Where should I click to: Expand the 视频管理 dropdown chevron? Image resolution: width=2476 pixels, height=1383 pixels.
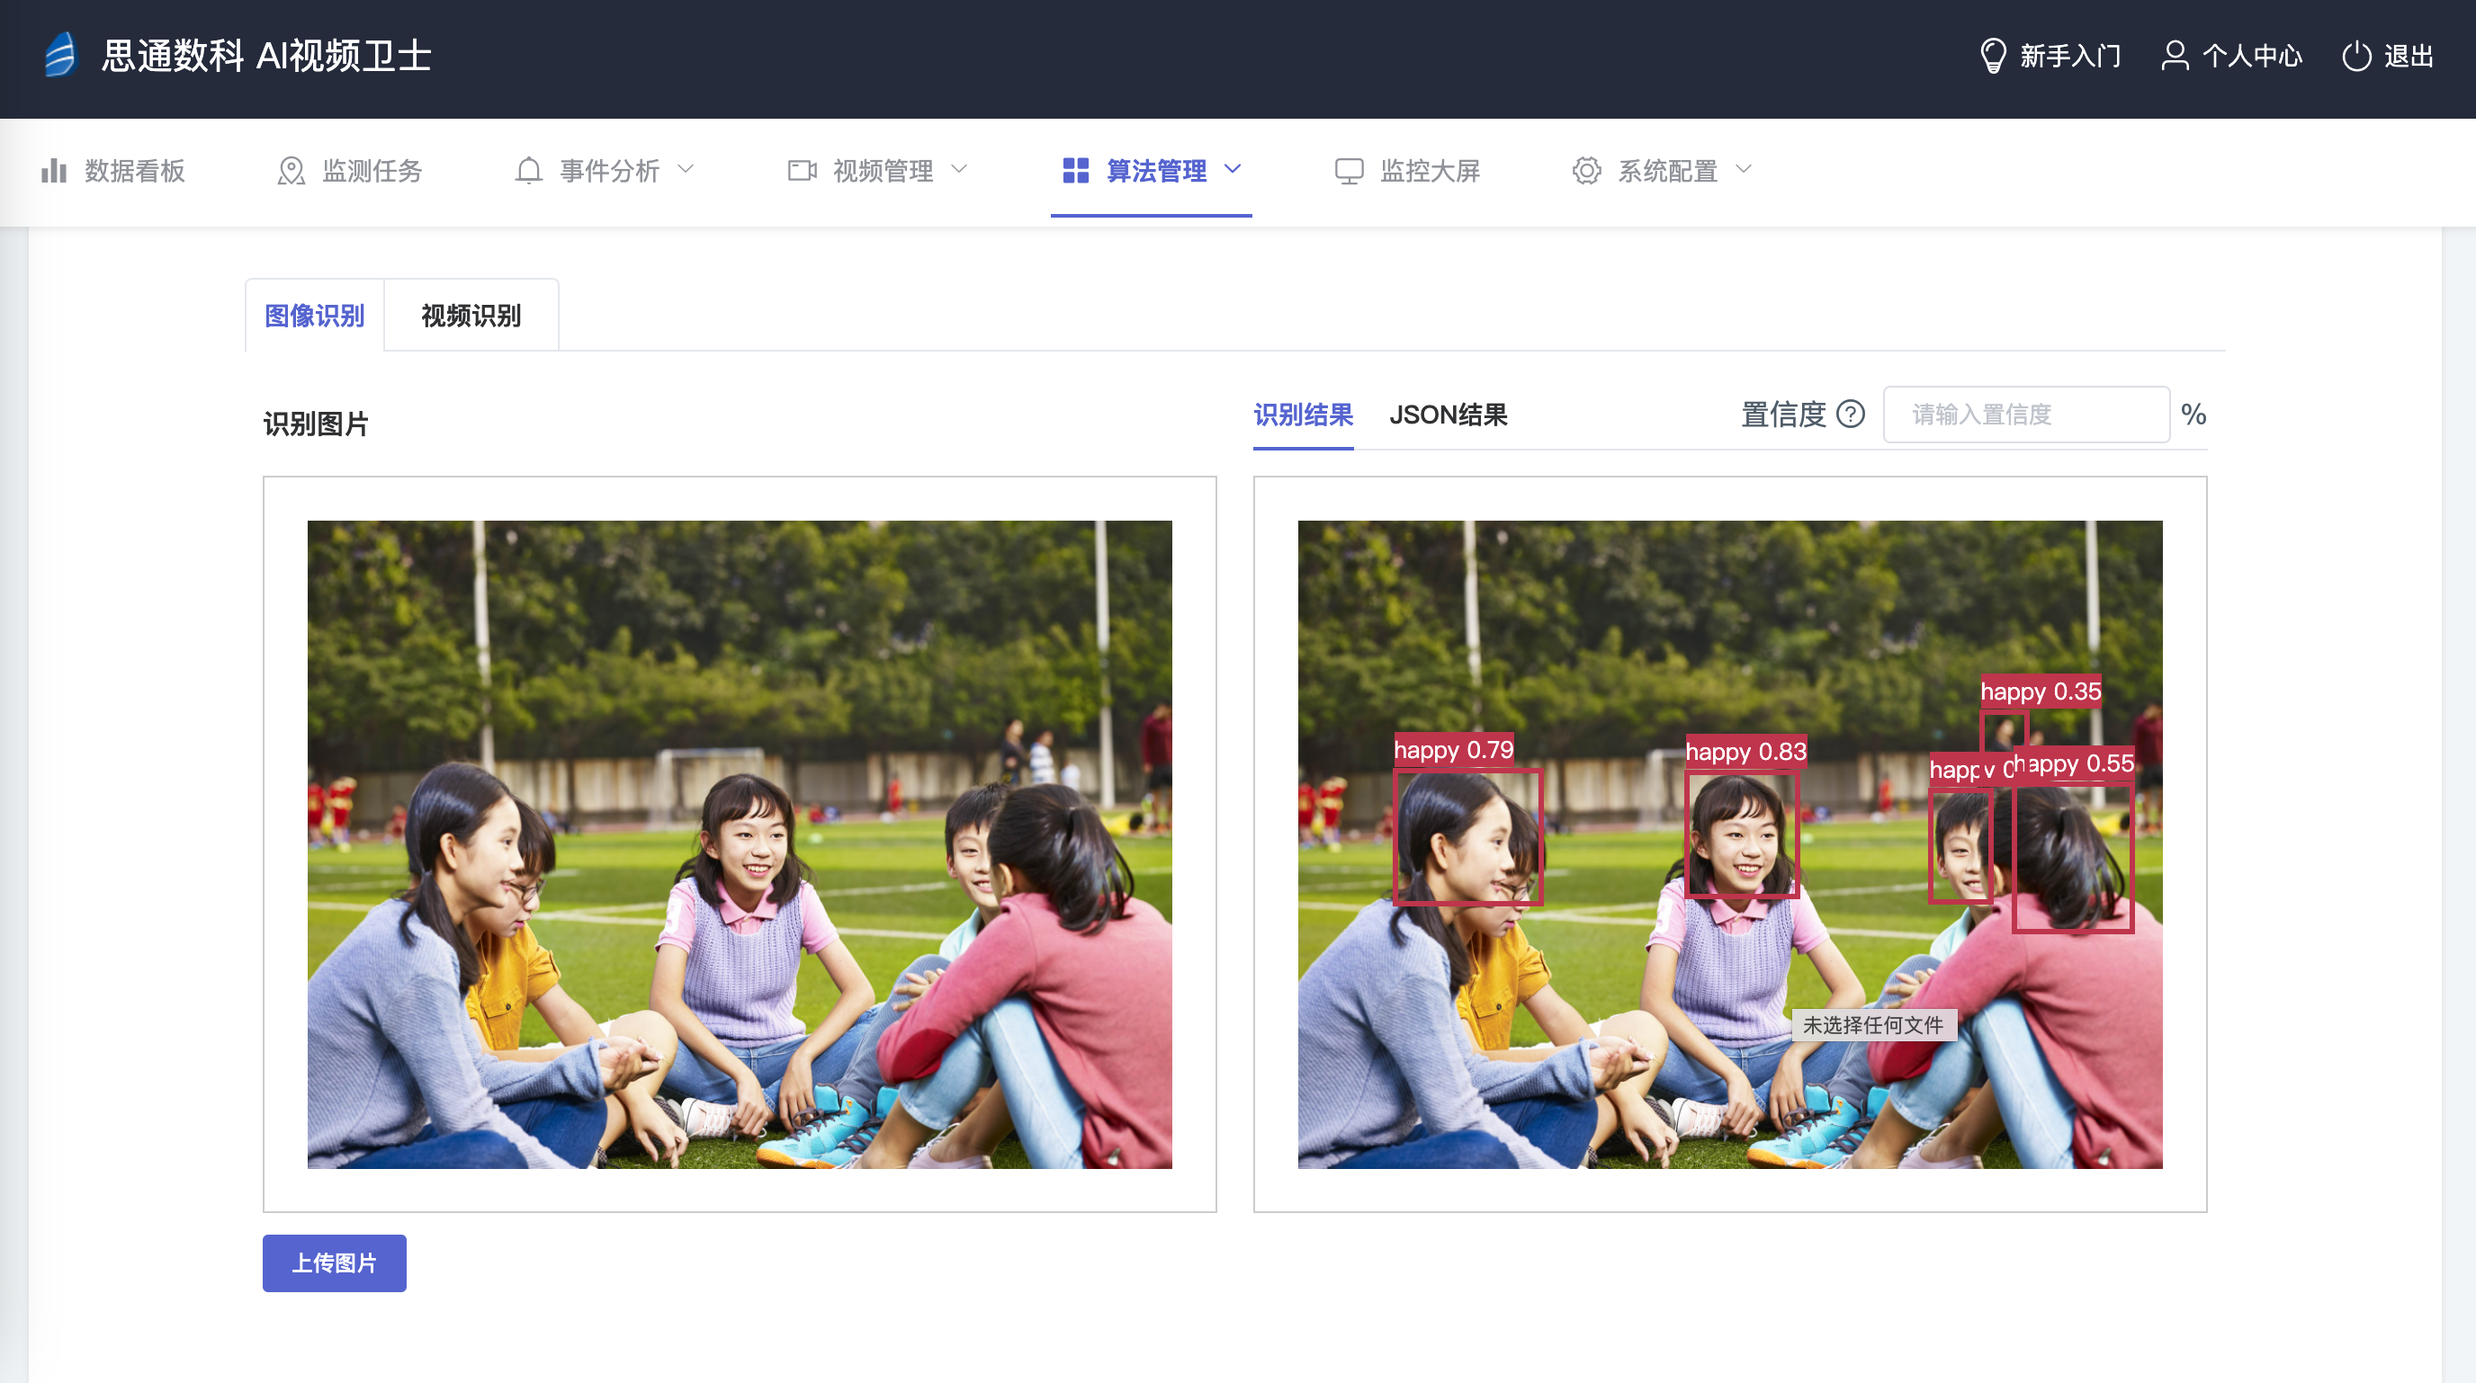click(x=958, y=169)
